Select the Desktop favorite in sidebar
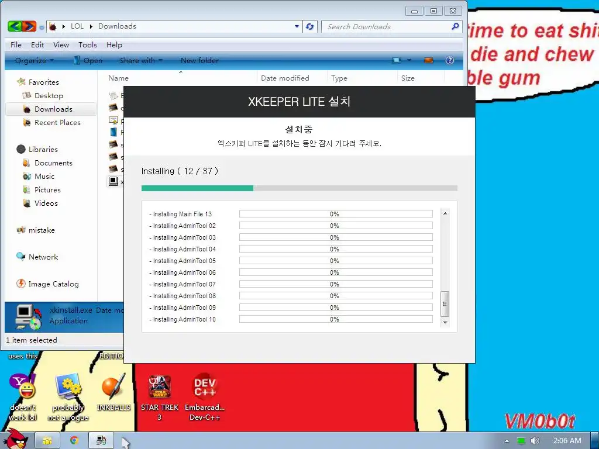Viewport: 599px width, 449px height. (x=49, y=95)
